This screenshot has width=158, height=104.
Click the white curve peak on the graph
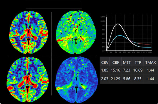pyautogui.click(x=118, y=24)
